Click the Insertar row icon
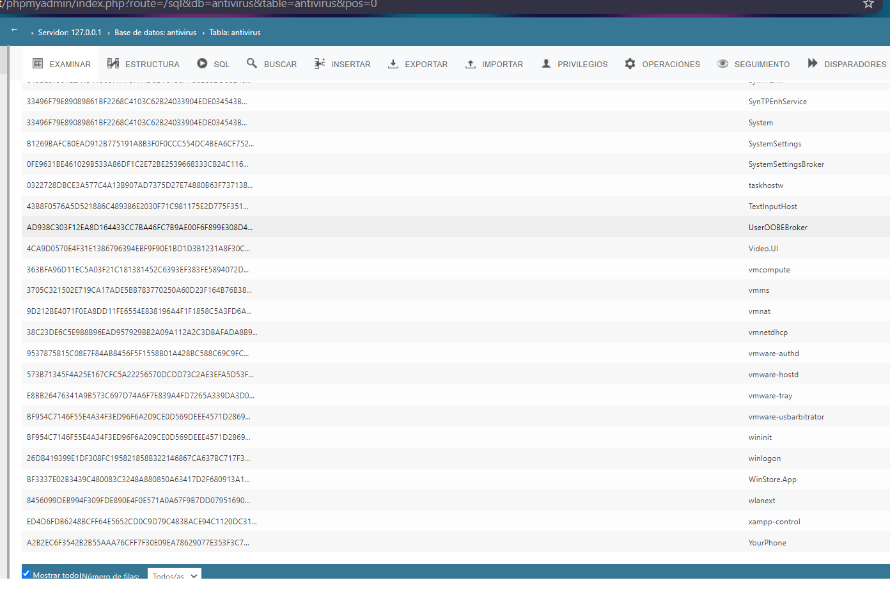Screen dimensions: 890x594 320,64
